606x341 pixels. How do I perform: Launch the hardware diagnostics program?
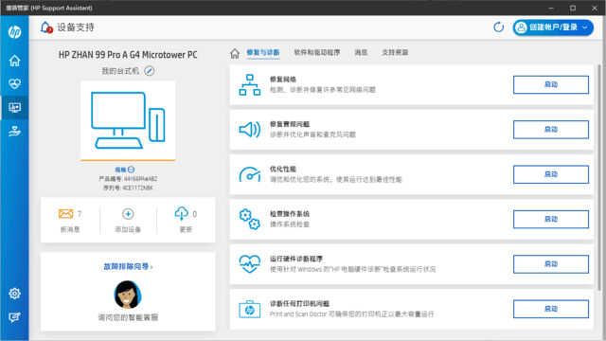pos(551,264)
